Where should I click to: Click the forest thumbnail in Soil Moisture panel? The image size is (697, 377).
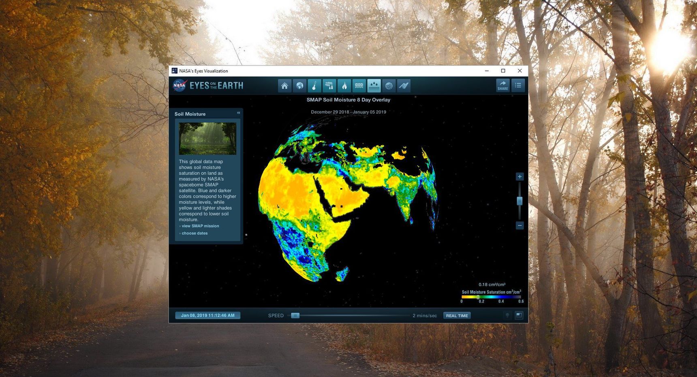[x=207, y=139]
